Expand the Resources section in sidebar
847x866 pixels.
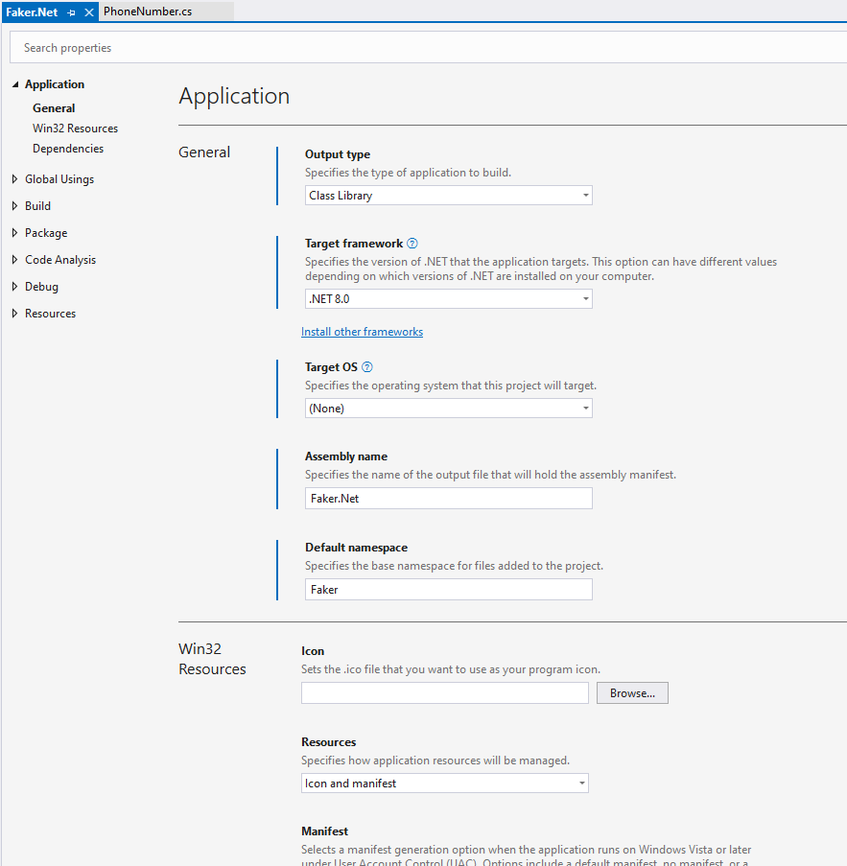tap(15, 314)
